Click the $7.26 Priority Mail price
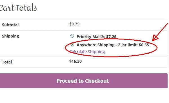Image resolution: width=169 pixels, height=103 pixels. tap(111, 37)
